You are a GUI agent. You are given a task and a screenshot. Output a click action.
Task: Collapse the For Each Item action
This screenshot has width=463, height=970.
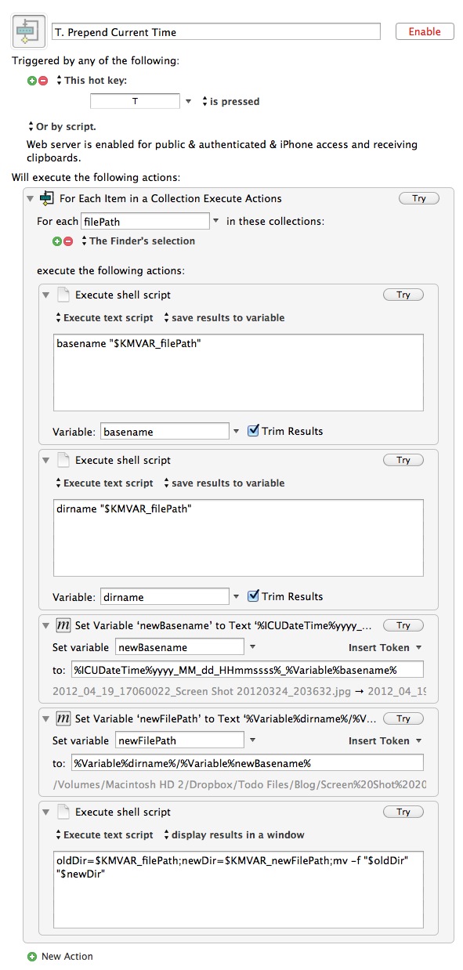click(x=30, y=198)
